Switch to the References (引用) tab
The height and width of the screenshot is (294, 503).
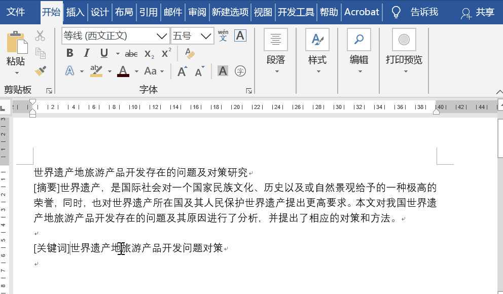pos(148,12)
